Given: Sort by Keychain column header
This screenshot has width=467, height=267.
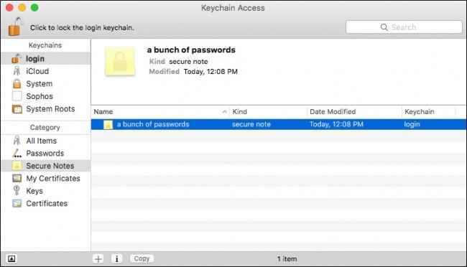Looking at the screenshot, I should coord(429,112).
